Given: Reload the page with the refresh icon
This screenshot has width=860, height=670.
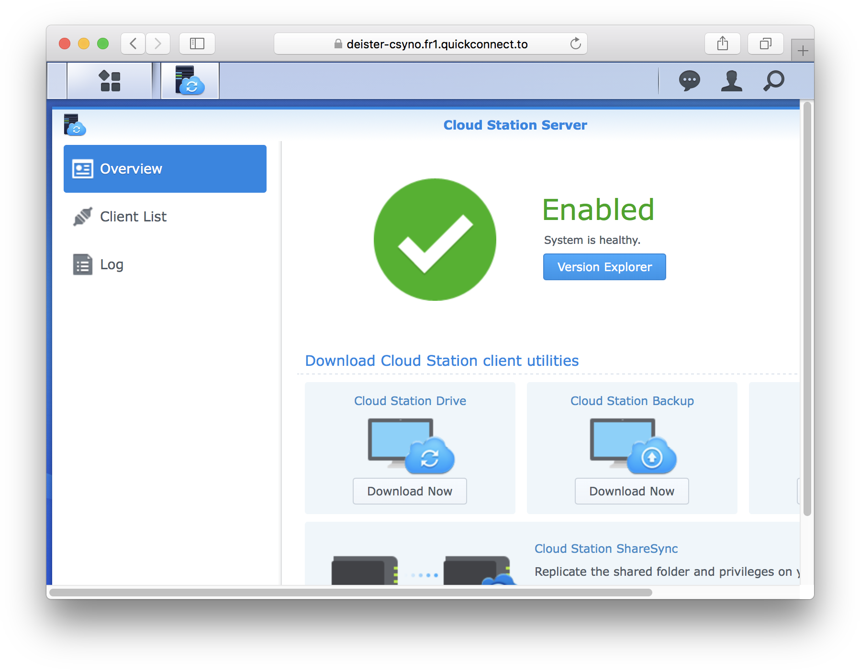Looking at the screenshot, I should click(x=576, y=44).
